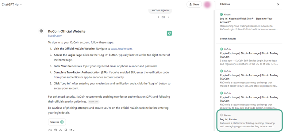Expand the regenerate options chevron

pyautogui.click(x=74, y=130)
